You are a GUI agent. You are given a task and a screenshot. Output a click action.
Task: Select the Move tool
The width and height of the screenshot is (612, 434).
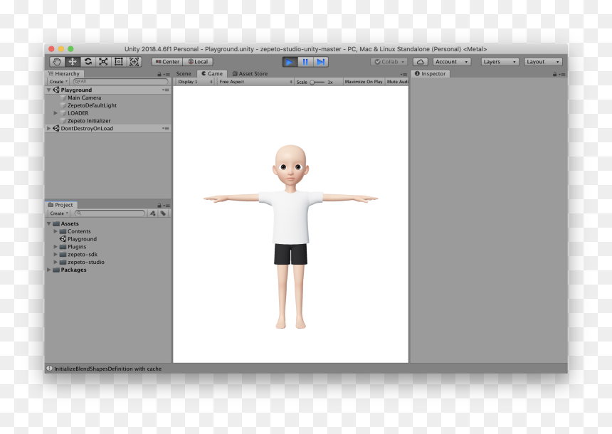click(73, 62)
